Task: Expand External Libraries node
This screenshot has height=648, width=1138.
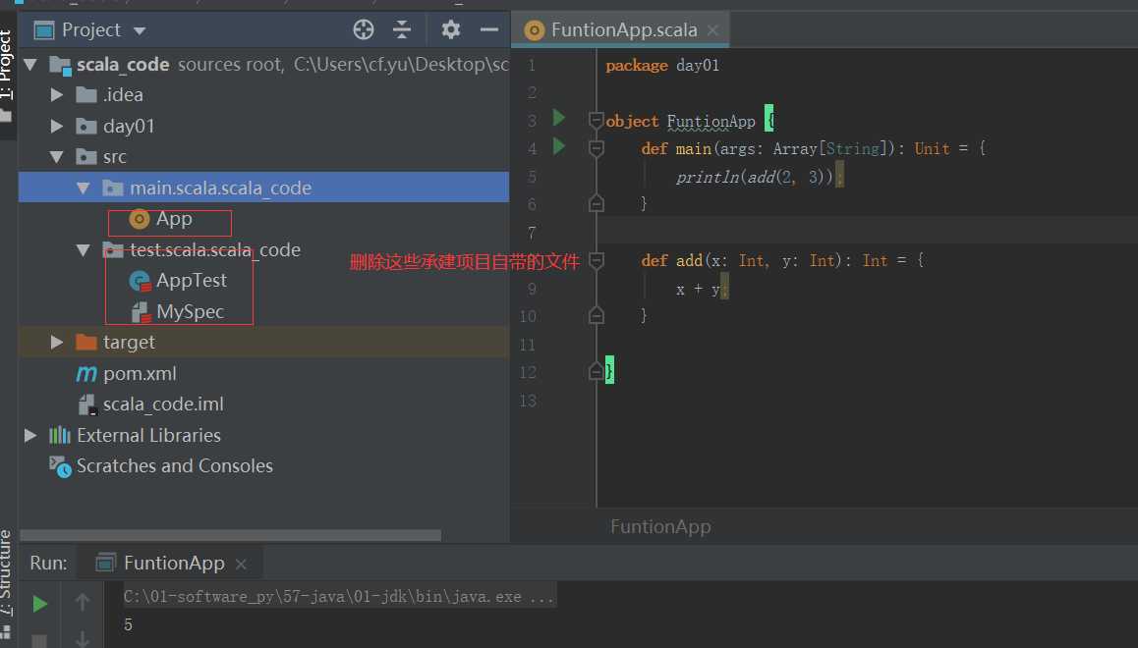Action: click(x=30, y=435)
